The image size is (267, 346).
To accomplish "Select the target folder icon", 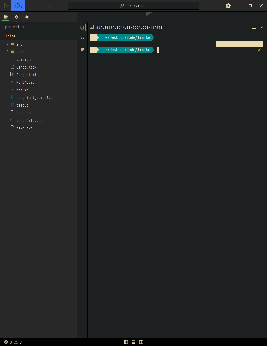I will (x=13, y=51).
